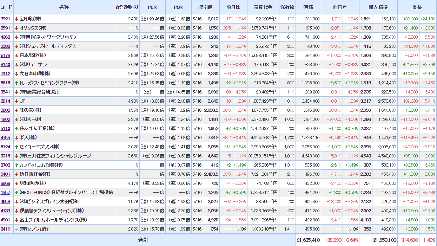Click the red down arrow beside 楽天(株)
The image size is (437, 246).
16,137
